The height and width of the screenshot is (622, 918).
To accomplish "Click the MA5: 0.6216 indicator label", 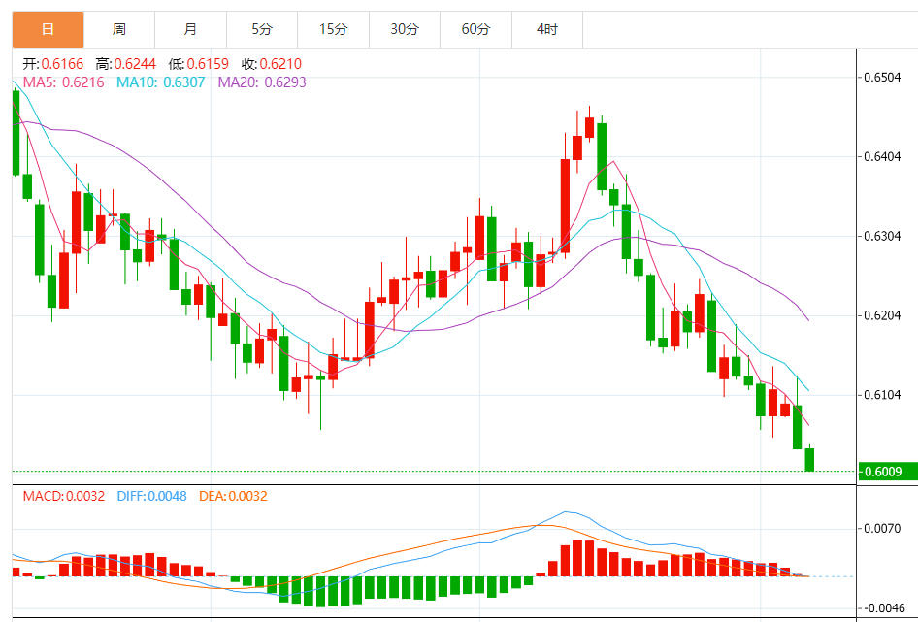I will point(63,82).
